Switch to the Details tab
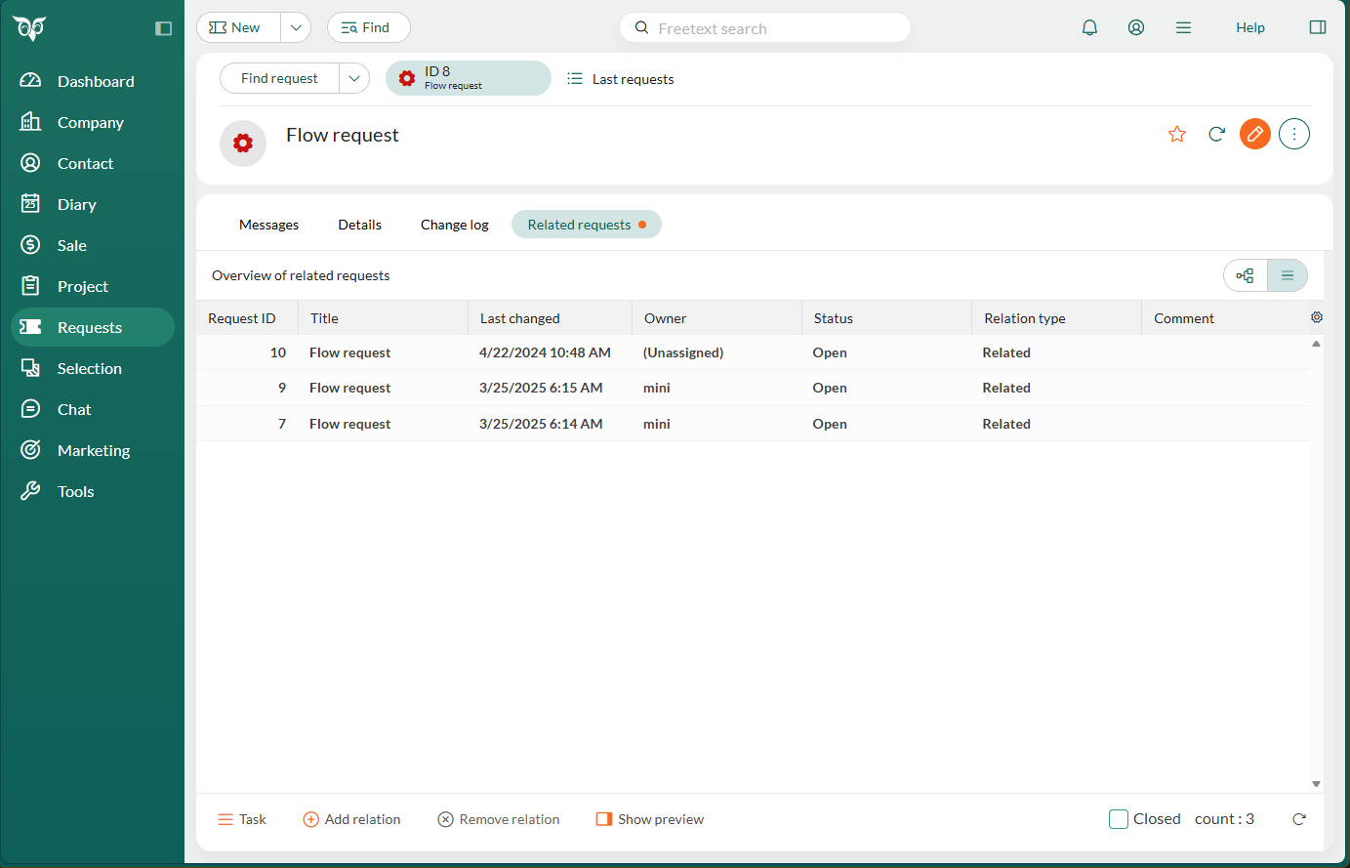Image resolution: width=1350 pixels, height=868 pixels. tap(359, 224)
